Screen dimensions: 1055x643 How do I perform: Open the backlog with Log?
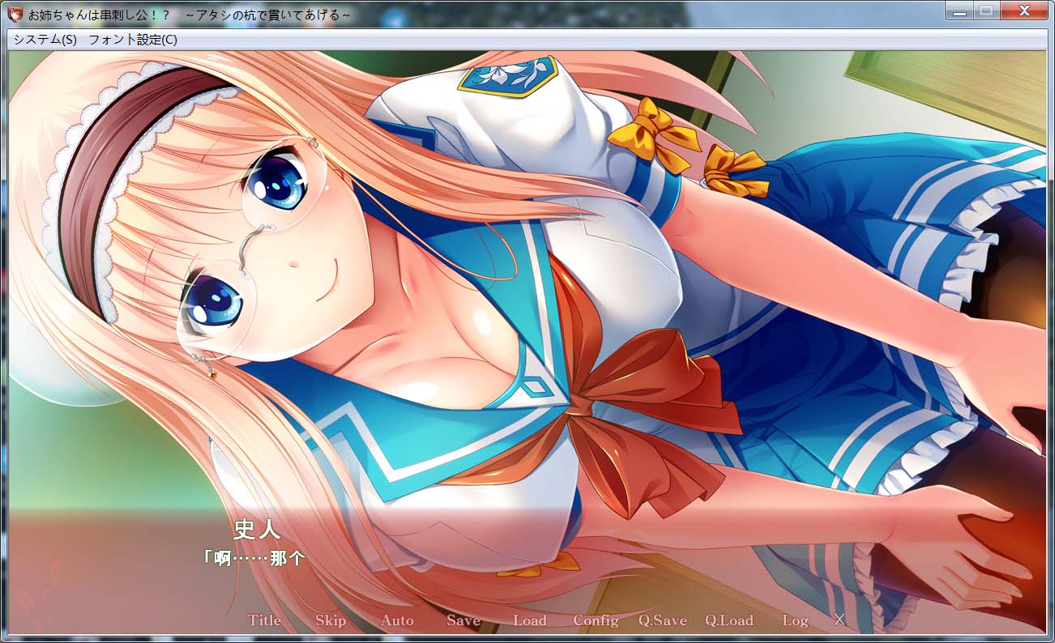(796, 620)
